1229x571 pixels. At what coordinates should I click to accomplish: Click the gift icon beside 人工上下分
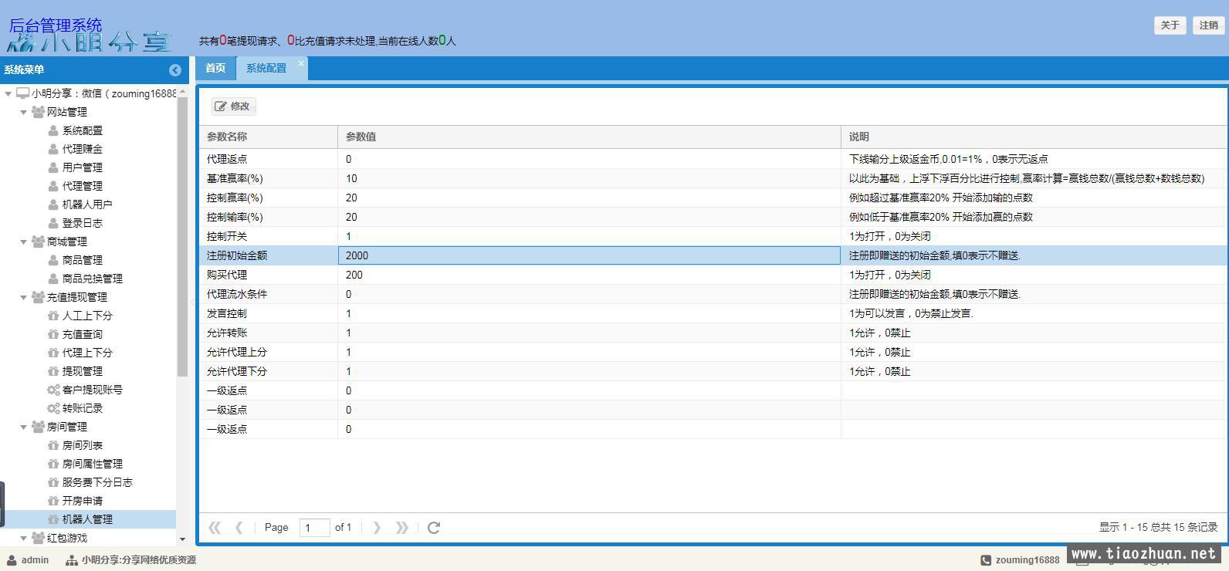point(53,316)
